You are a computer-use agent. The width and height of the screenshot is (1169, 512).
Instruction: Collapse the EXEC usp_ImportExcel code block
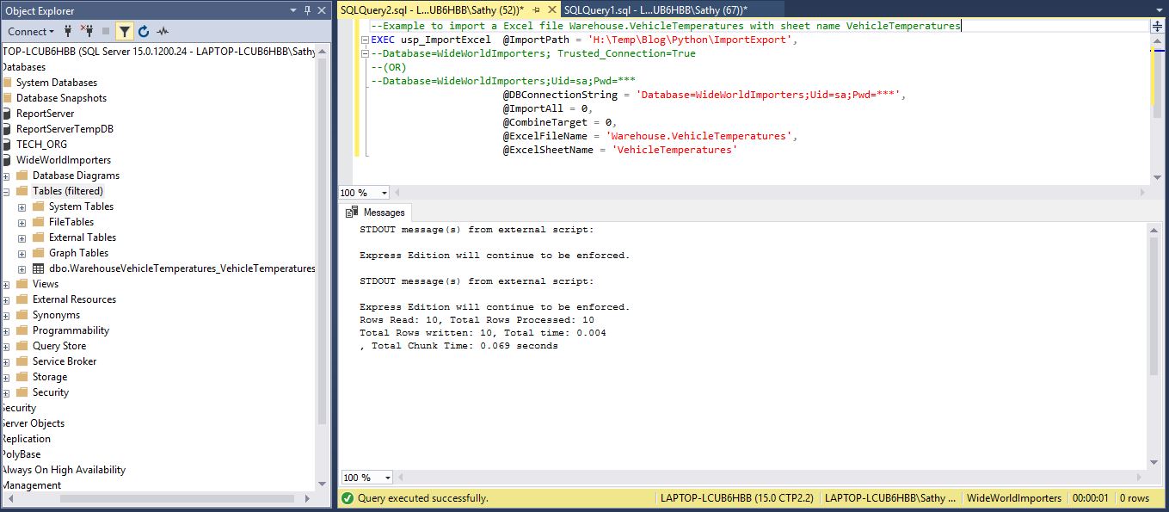(365, 40)
